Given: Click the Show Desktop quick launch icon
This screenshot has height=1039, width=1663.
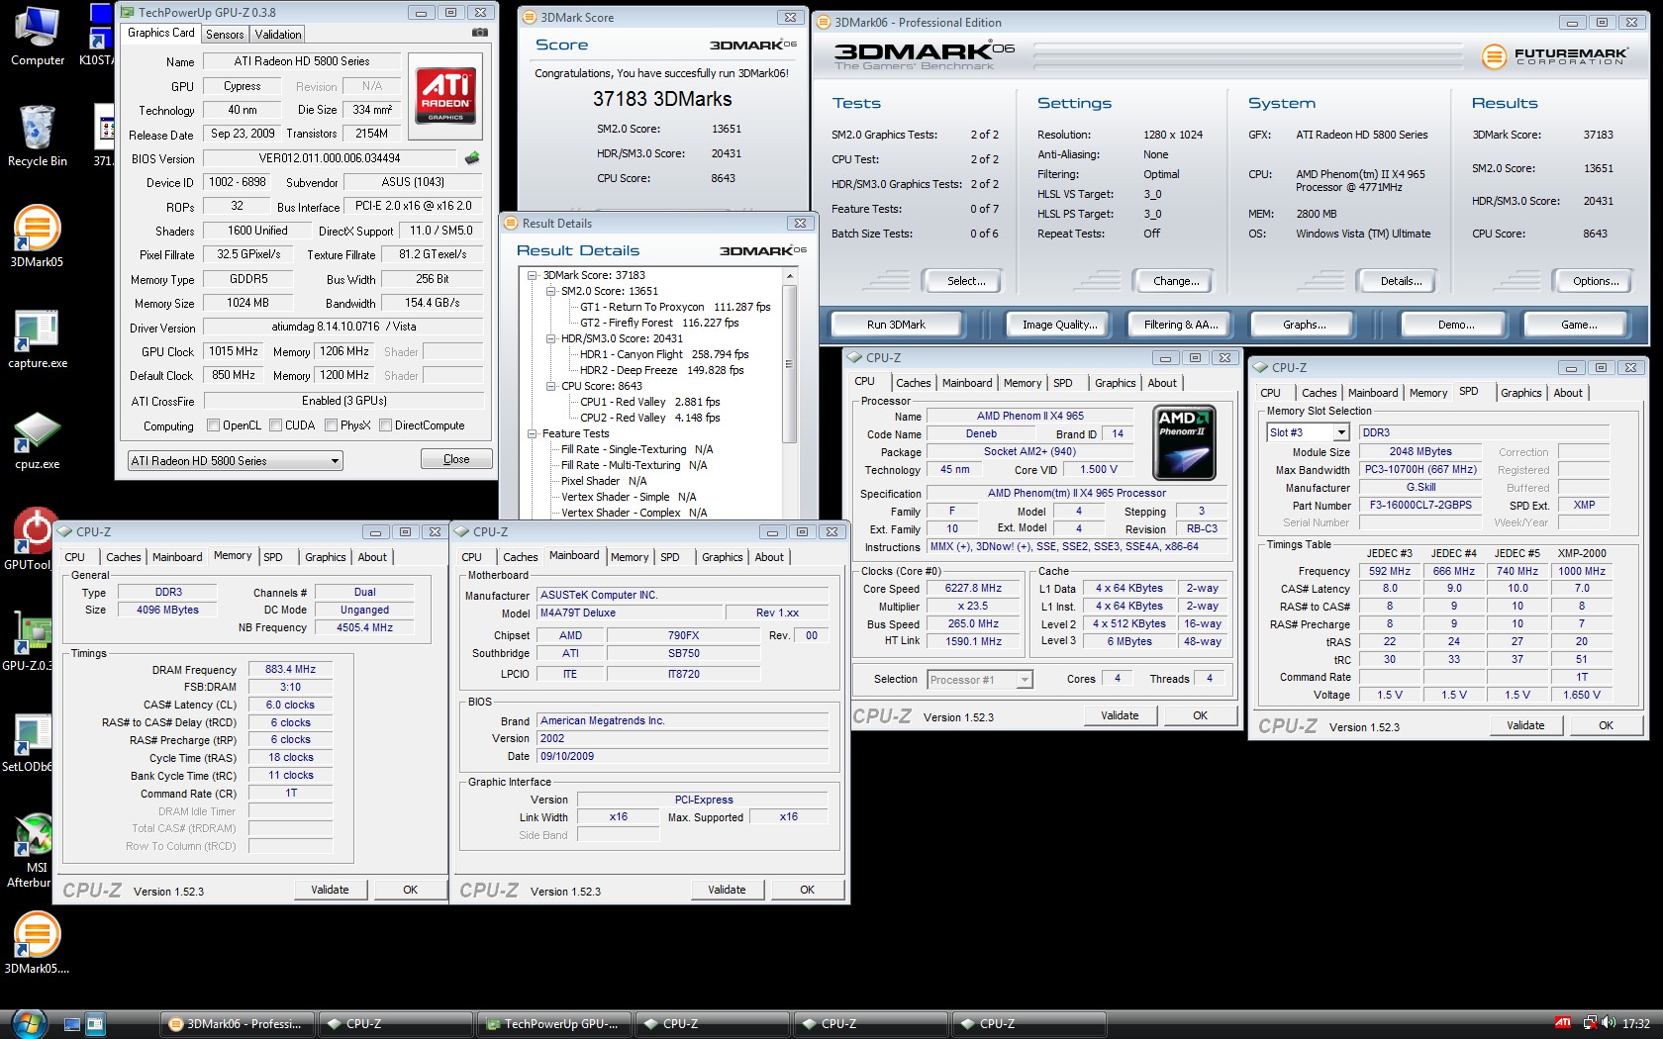Looking at the screenshot, I should point(72,1024).
